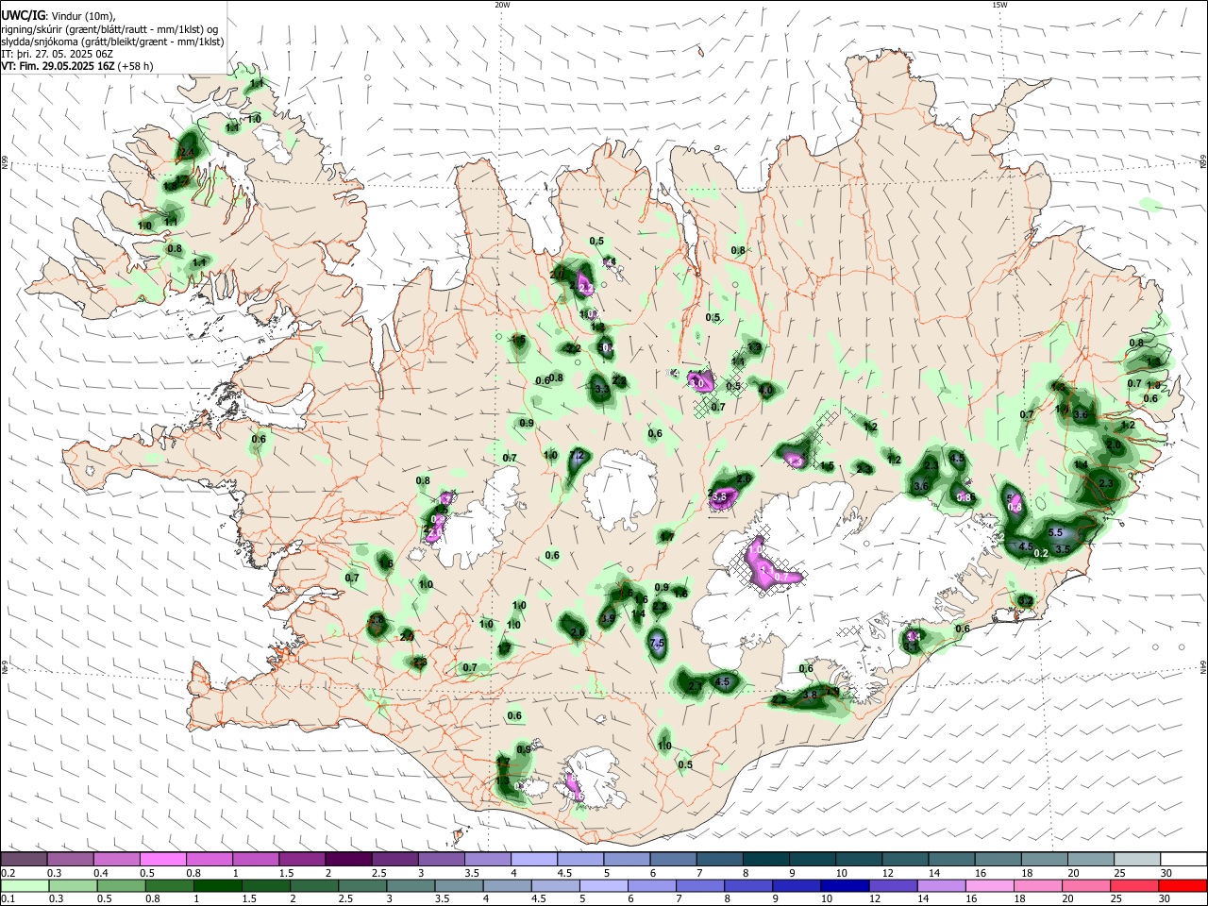The width and height of the screenshot is (1208, 906).
Task: Click the '5.5' precipitation value on the map
Action: [x=1056, y=533]
